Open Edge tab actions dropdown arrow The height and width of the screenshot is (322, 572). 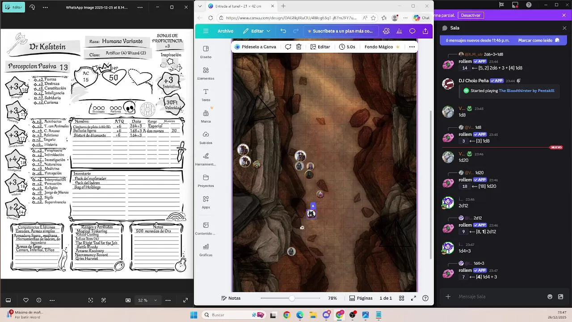(199, 6)
